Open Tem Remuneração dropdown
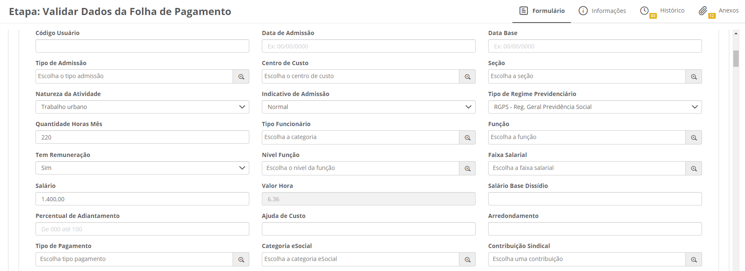 pyautogui.click(x=142, y=168)
